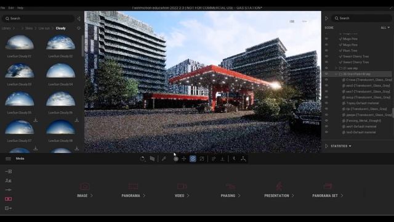This screenshot has height=222, width=394.
Task: Click the chevron after Library breadcrumb
Action: click(14, 28)
